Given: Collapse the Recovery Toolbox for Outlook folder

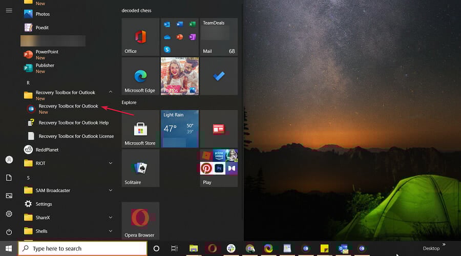Looking at the screenshot, I should [111, 93].
